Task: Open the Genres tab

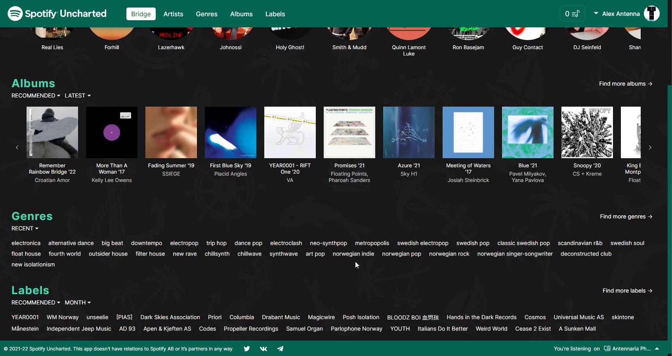Action: click(x=207, y=14)
